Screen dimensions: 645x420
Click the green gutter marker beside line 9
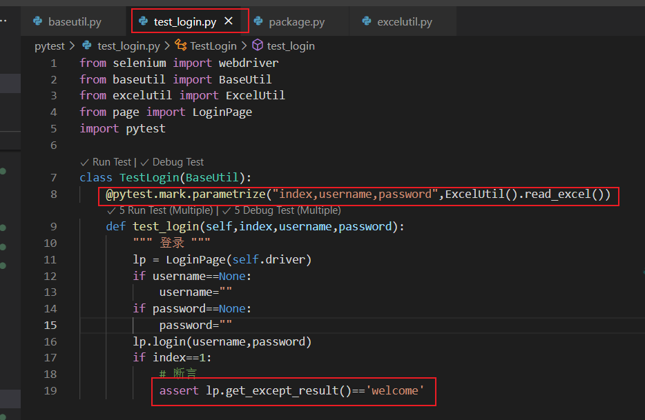tap(3, 228)
